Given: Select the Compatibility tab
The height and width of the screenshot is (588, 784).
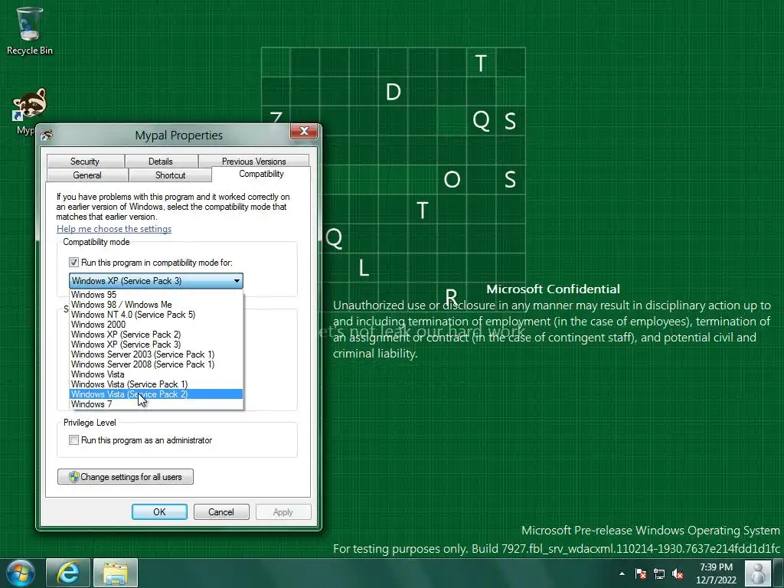Looking at the screenshot, I should 261,174.
